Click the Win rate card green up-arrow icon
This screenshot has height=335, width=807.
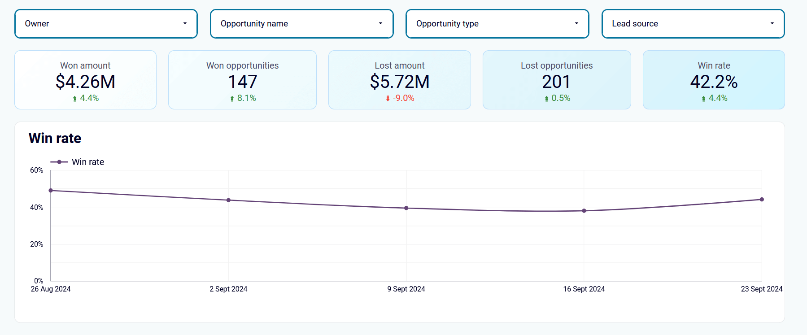703,99
